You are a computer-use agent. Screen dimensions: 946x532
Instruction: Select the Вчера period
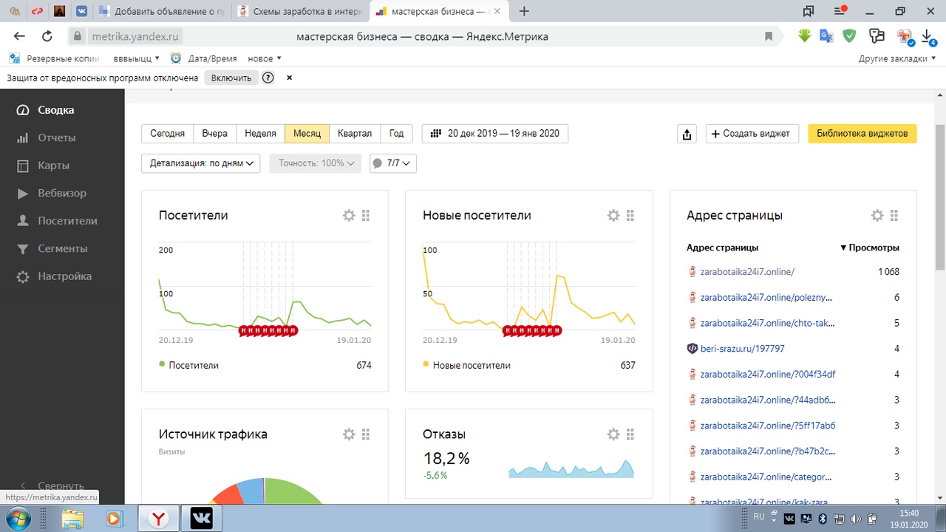pyautogui.click(x=215, y=134)
